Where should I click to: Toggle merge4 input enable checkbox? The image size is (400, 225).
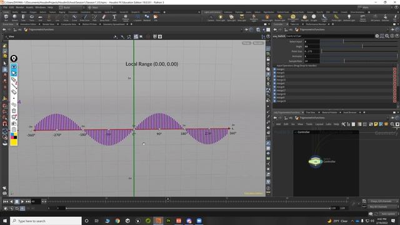click(x=275, y=83)
